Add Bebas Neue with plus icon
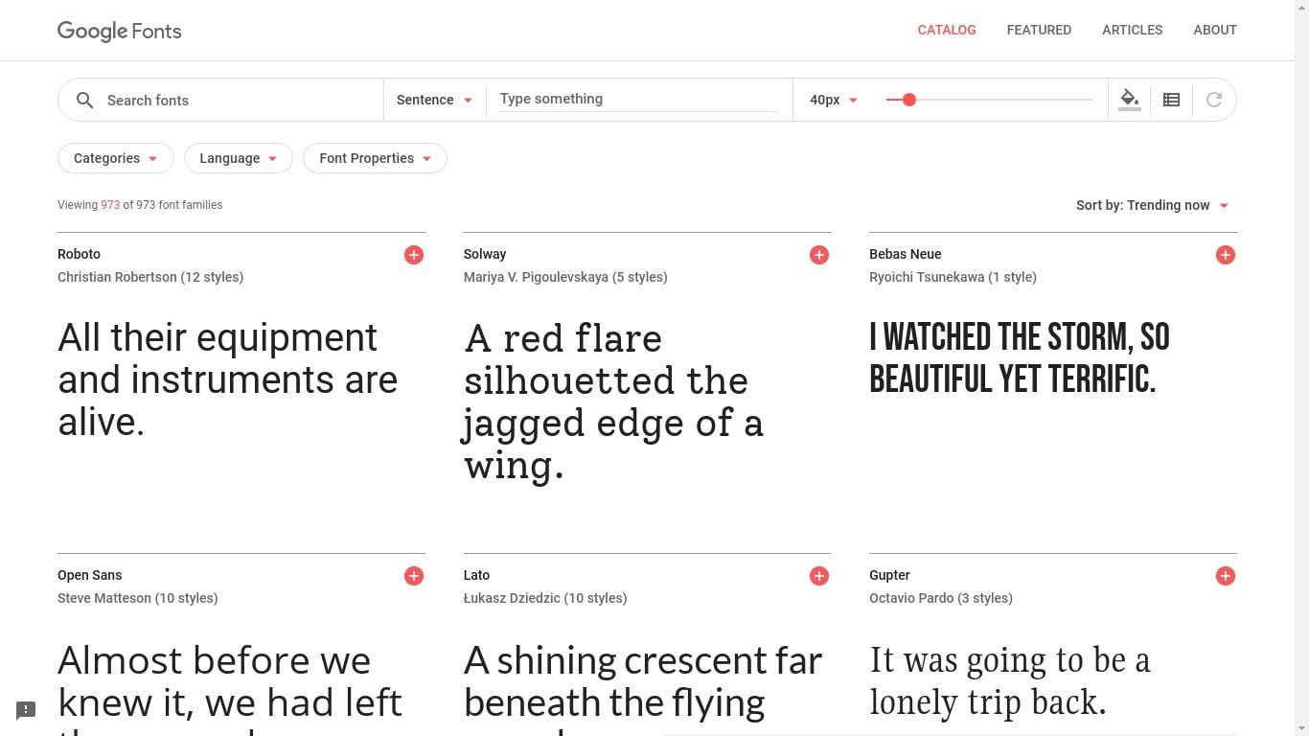This screenshot has width=1309, height=736. pyautogui.click(x=1226, y=255)
